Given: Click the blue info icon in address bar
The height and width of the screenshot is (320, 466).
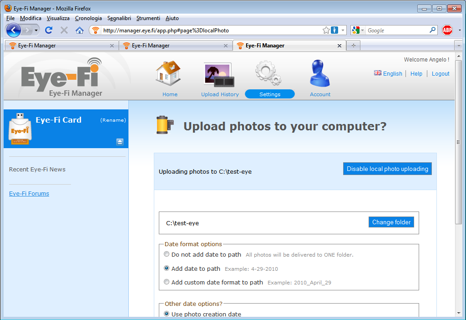Looking at the screenshot, I should point(334,30).
